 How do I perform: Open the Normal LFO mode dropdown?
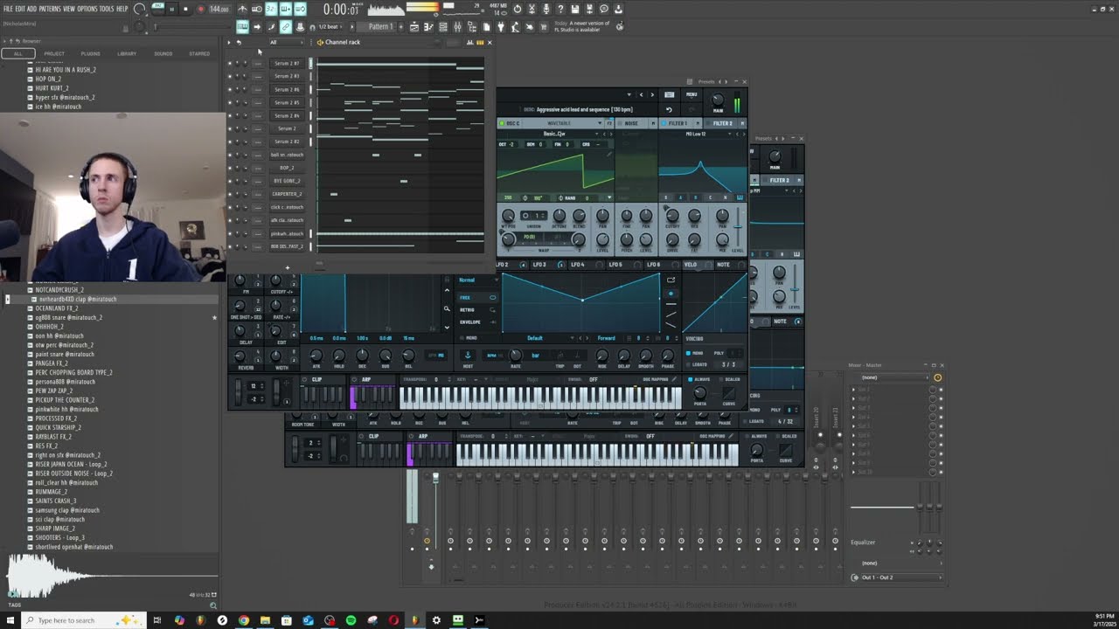coord(479,280)
